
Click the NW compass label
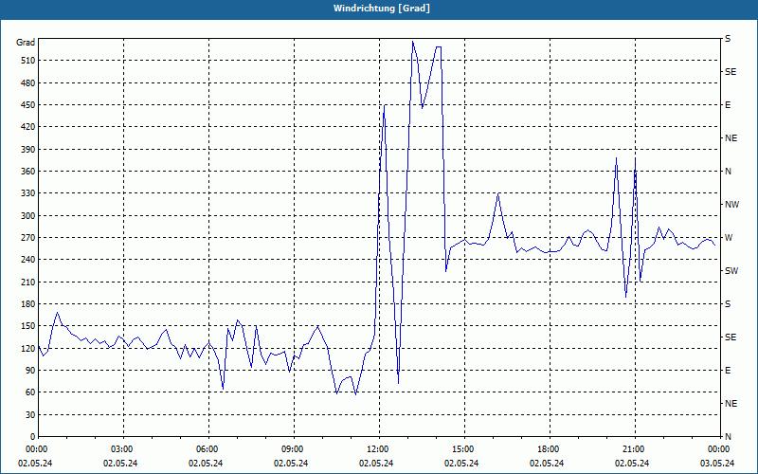click(731, 205)
